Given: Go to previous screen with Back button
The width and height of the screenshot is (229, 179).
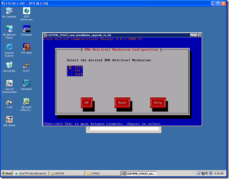Looking at the screenshot, I should pyautogui.click(x=123, y=103).
